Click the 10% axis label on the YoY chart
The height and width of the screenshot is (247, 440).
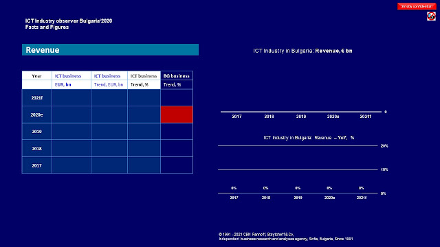click(x=384, y=169)
